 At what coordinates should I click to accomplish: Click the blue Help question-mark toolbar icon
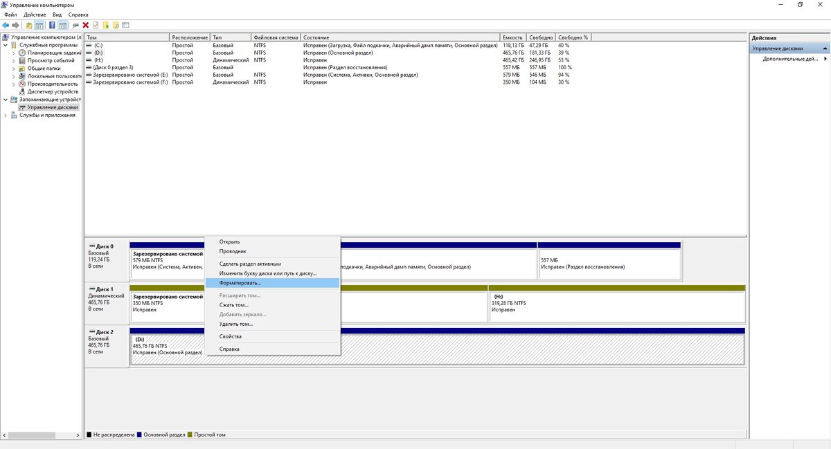(x=52, y=25)
